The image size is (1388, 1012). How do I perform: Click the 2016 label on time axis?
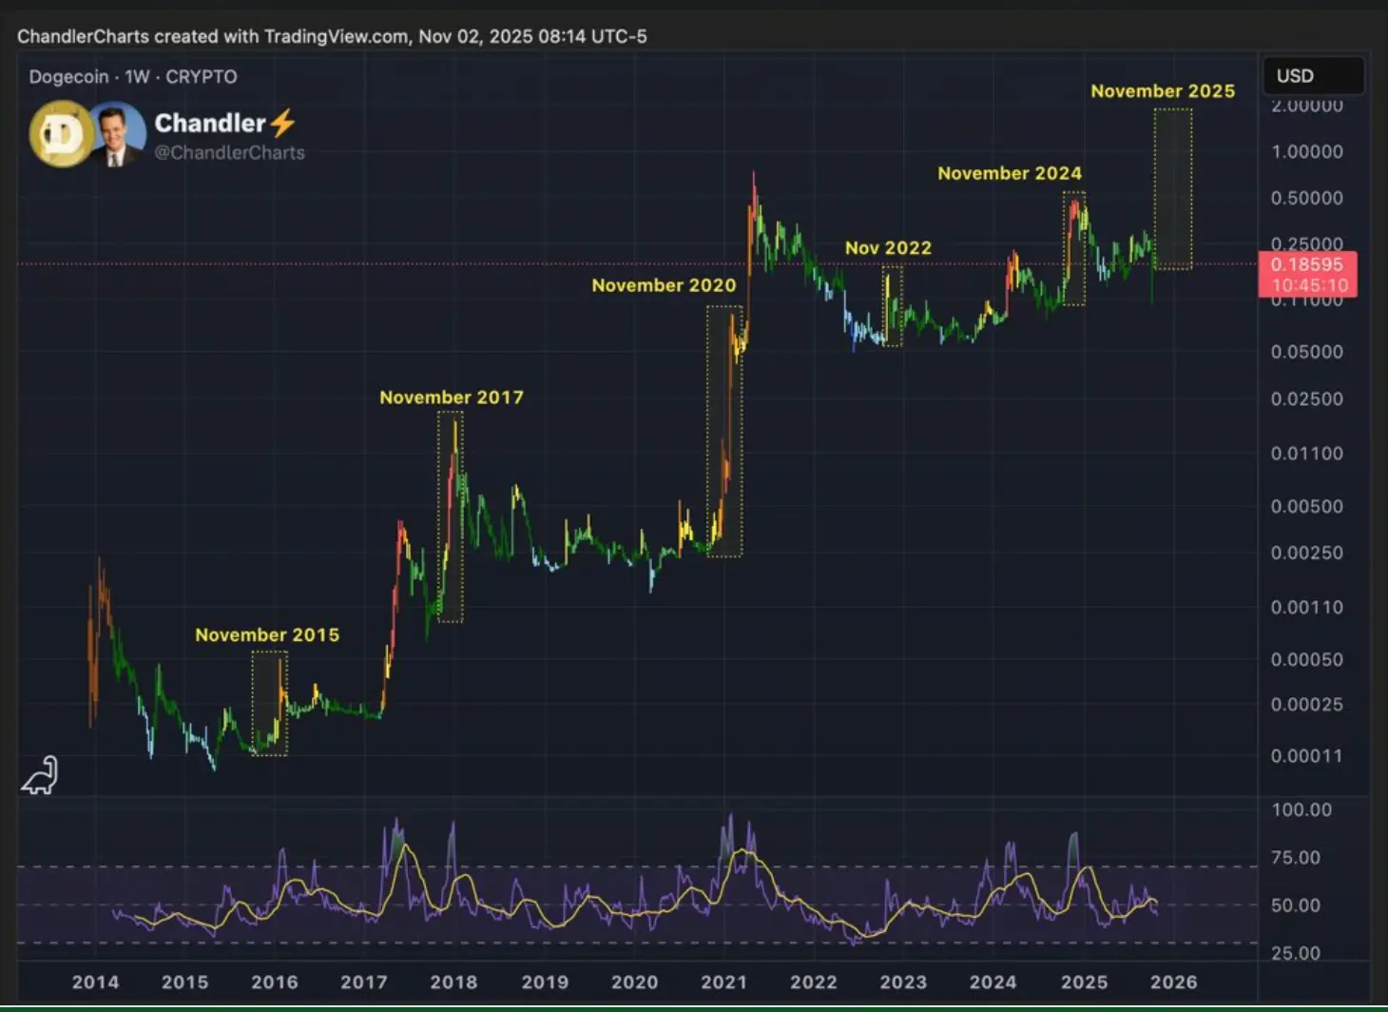(274, 982)
